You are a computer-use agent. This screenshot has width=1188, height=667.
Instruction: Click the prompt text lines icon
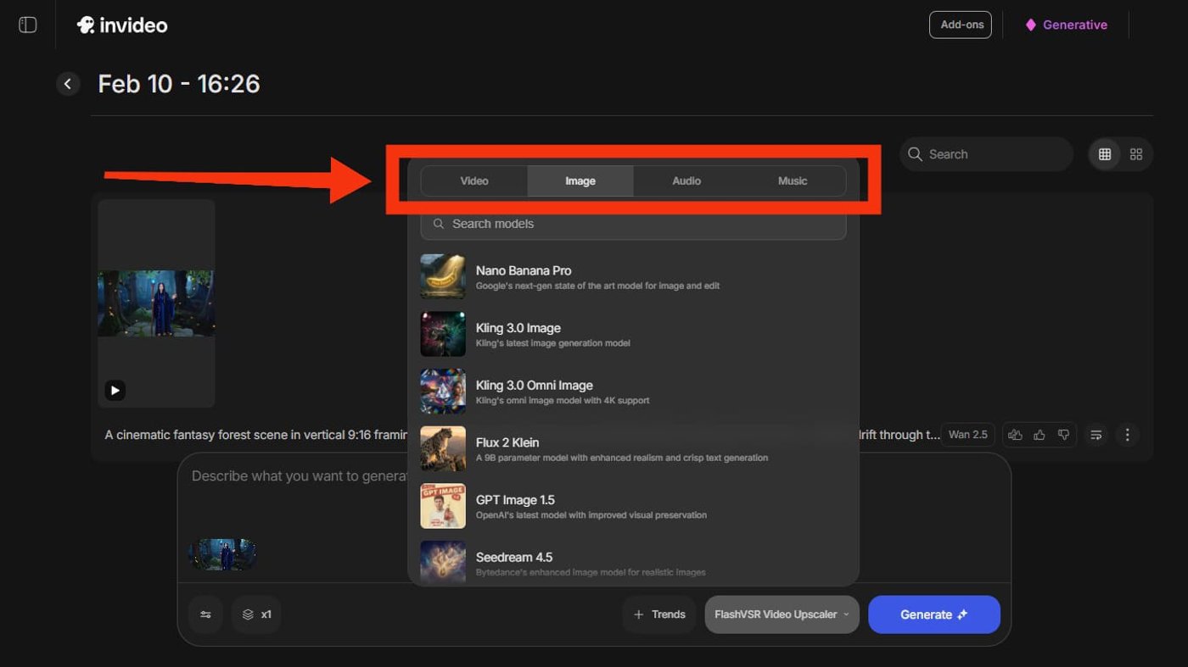[1096, 435]
